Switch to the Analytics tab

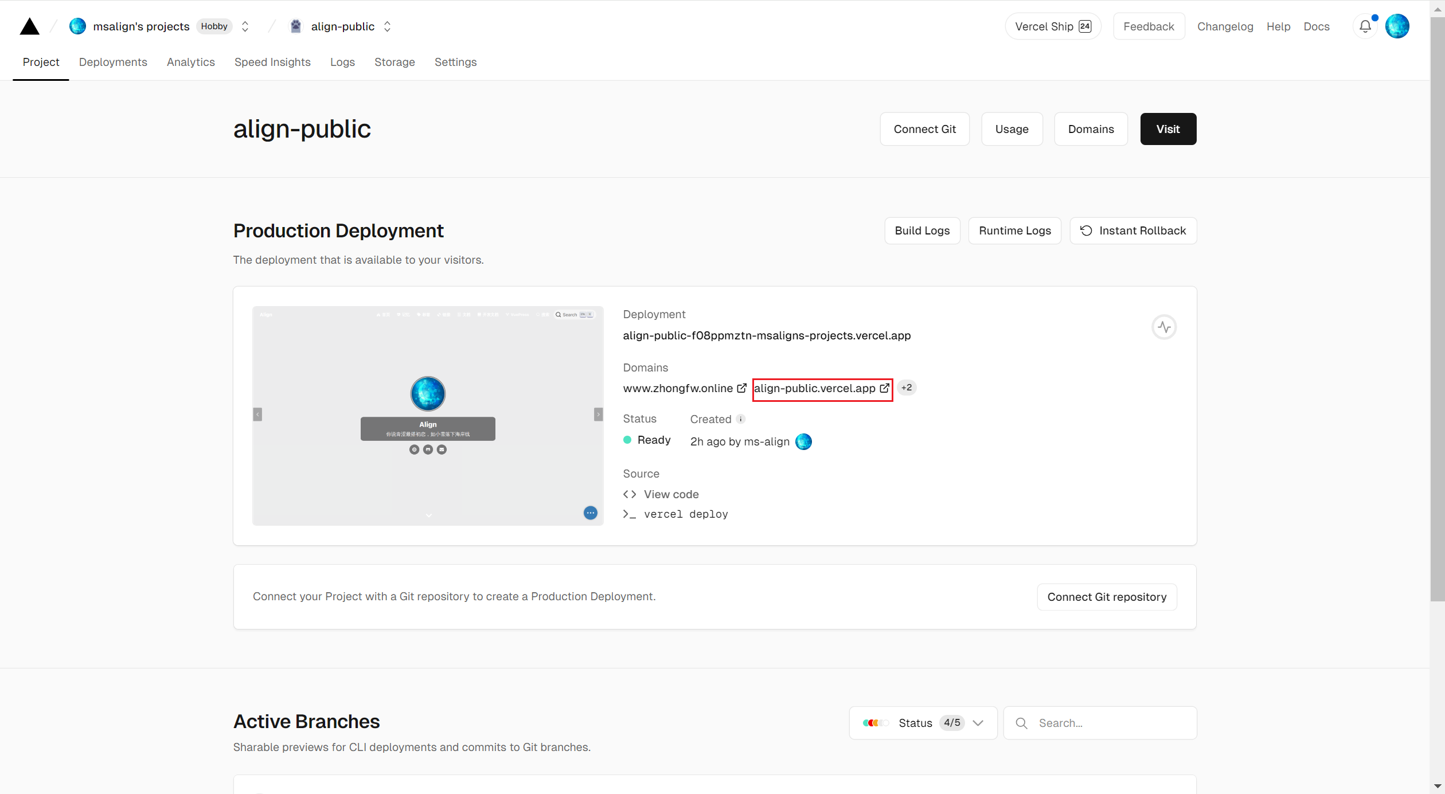click(190, 62)
